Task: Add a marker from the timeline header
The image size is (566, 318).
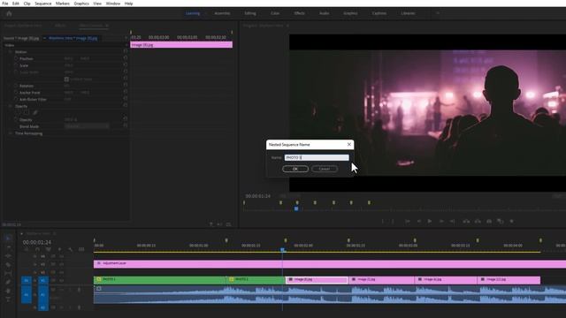Action: coord(59,249)
